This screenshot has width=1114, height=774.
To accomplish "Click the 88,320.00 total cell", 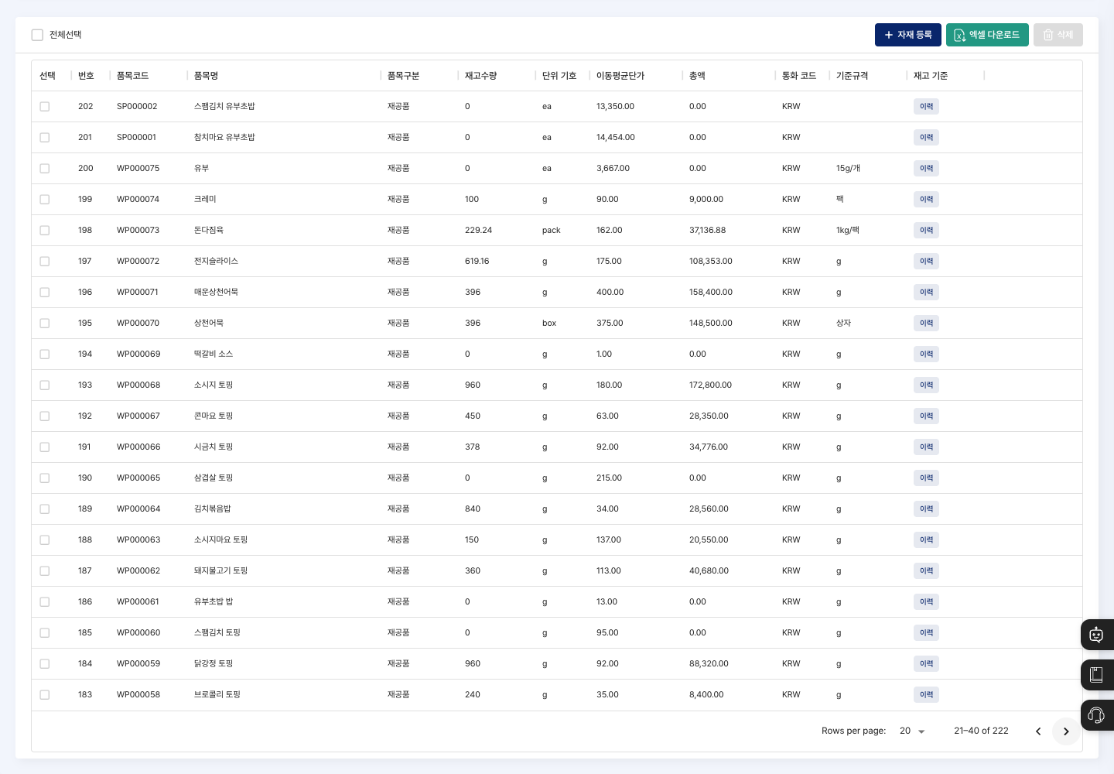I will point(709,664).
